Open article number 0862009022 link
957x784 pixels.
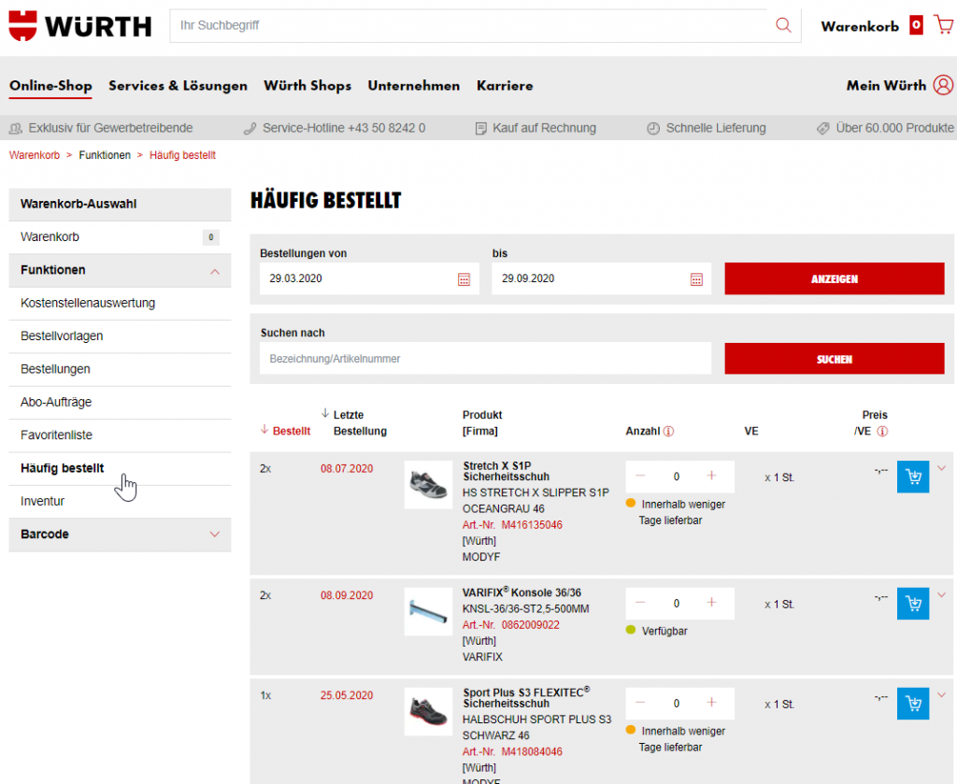[x=531, y=625]
